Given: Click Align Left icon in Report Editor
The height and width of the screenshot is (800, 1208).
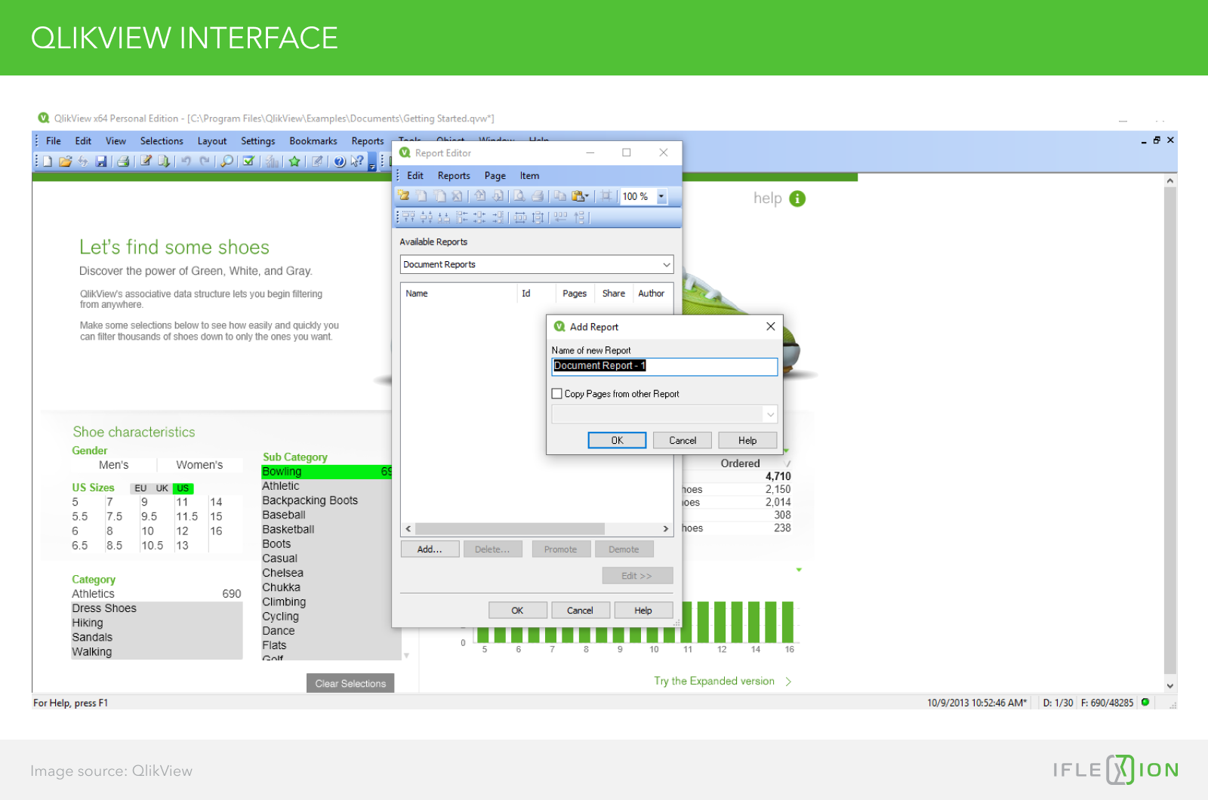Looking at the screenshot, I should click(x=462, y=217).
